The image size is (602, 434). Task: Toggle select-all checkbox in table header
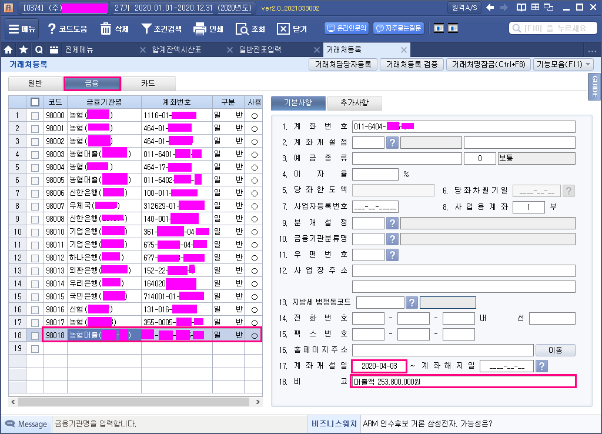point(35,102)
